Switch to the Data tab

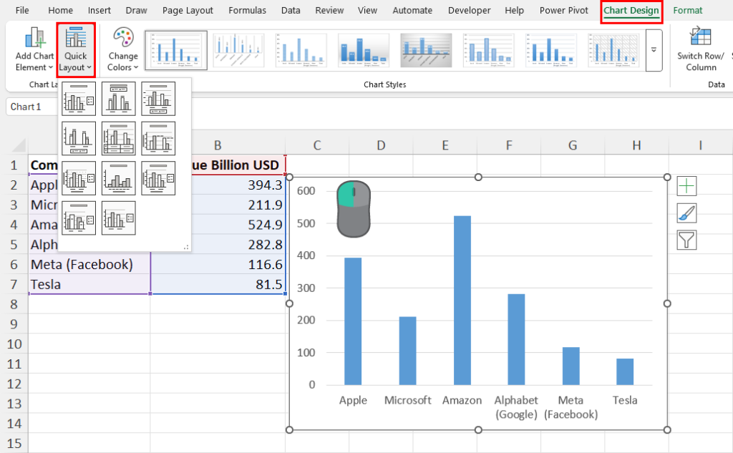tap(291, 10)
